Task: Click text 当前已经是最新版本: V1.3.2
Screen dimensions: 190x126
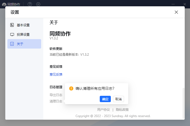Action: point(69,55)
